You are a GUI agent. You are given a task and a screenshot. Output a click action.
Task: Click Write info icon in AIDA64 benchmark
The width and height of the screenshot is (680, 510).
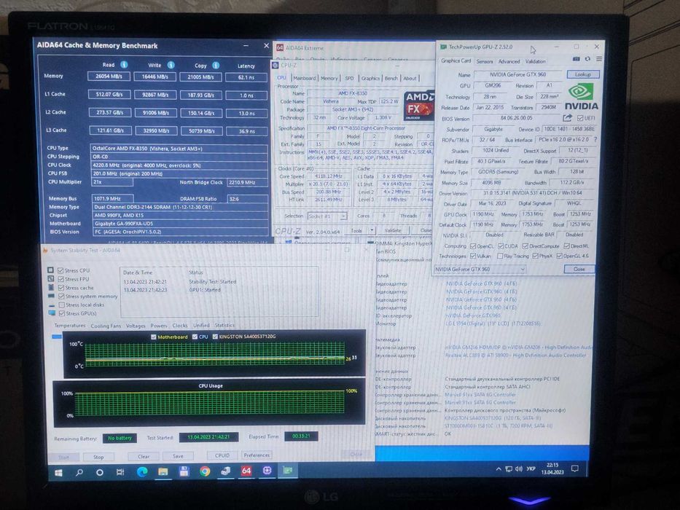(x=171, y=65)
